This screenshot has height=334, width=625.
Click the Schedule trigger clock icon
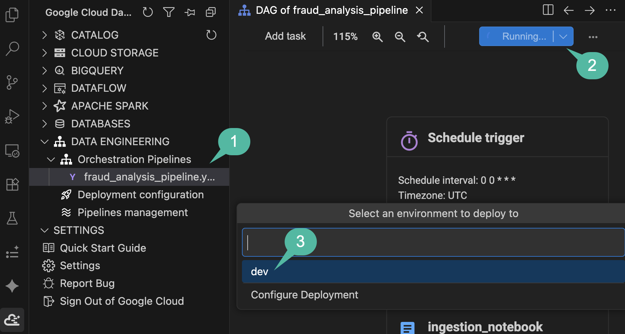409,141
